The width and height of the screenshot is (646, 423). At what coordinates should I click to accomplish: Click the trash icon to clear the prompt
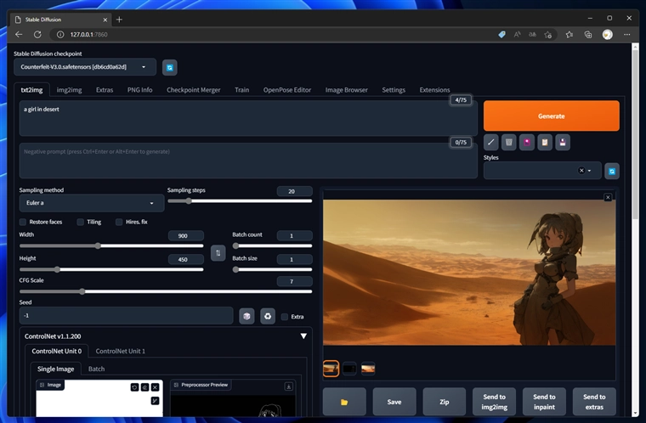pyautogui.click(x=508, y=143)
